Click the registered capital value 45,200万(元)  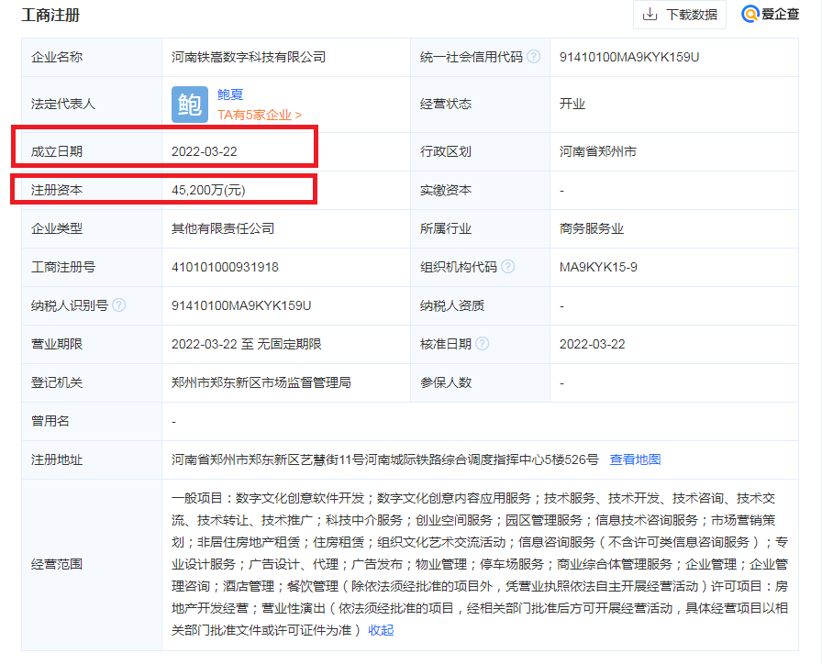pos(211,190)
